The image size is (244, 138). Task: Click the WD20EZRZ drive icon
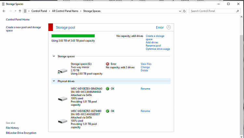click(x=62, y=121)
